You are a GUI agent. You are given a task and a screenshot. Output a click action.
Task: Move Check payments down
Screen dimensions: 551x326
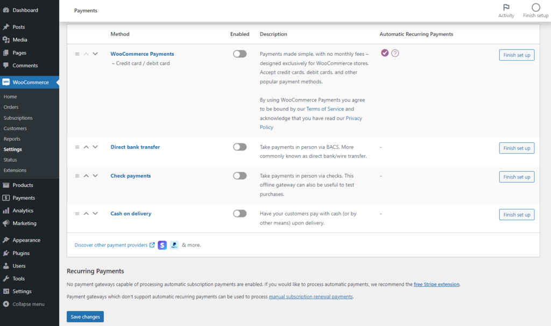tap(95, 176)
